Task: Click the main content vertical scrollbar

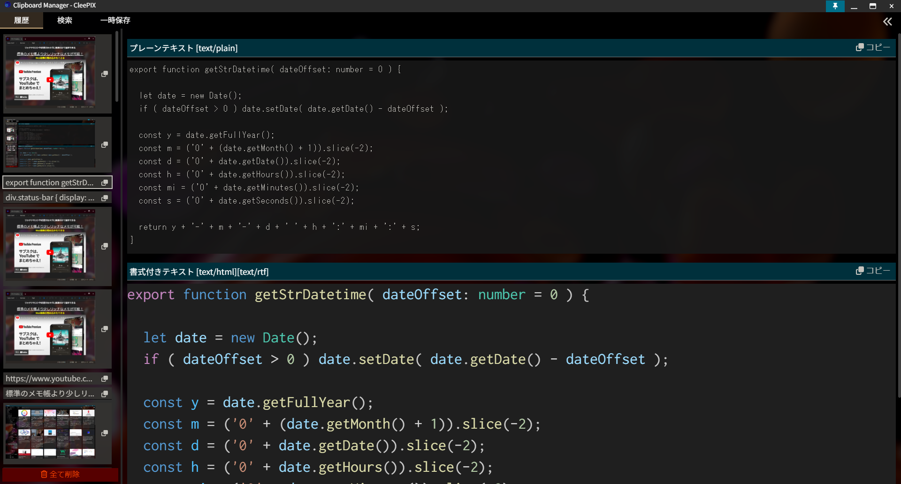Action: (x=899, y=216)
